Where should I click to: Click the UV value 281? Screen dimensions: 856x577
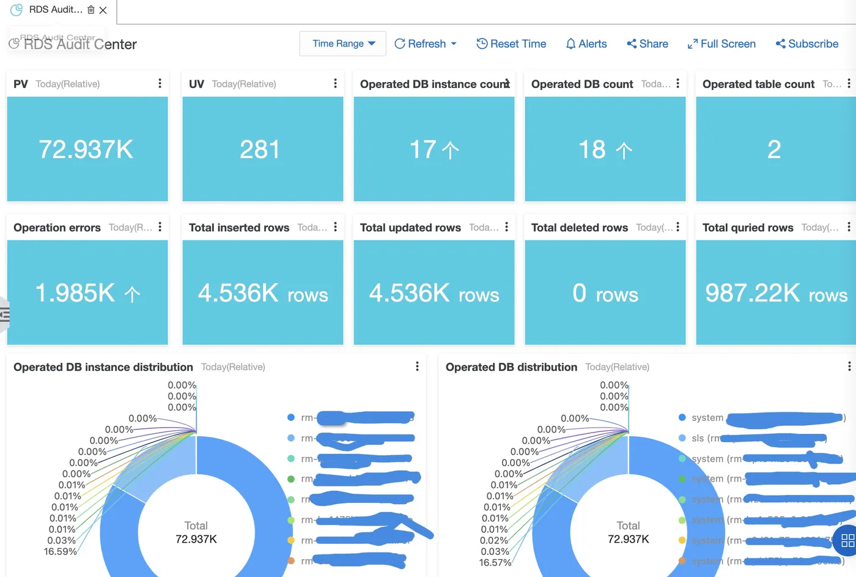[x=260, y=149]
